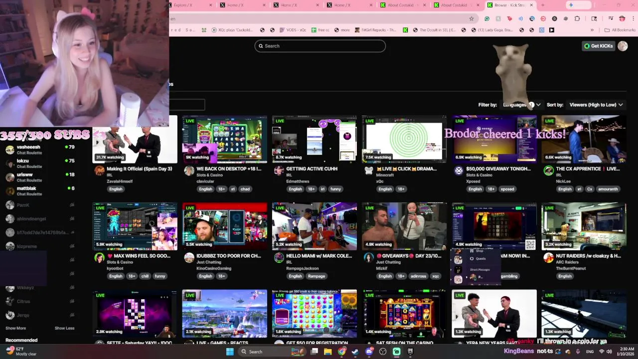The height and width of the screenshot is (359, 638).
Task: Click the Mizkif channel avatar icon
Action: coord(369,258)
